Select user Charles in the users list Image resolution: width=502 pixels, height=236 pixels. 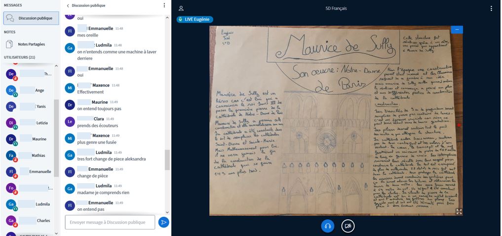(29, 220)
